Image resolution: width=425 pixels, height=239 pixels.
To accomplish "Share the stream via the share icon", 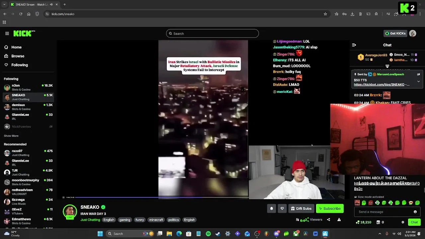I will pos(328,220).
